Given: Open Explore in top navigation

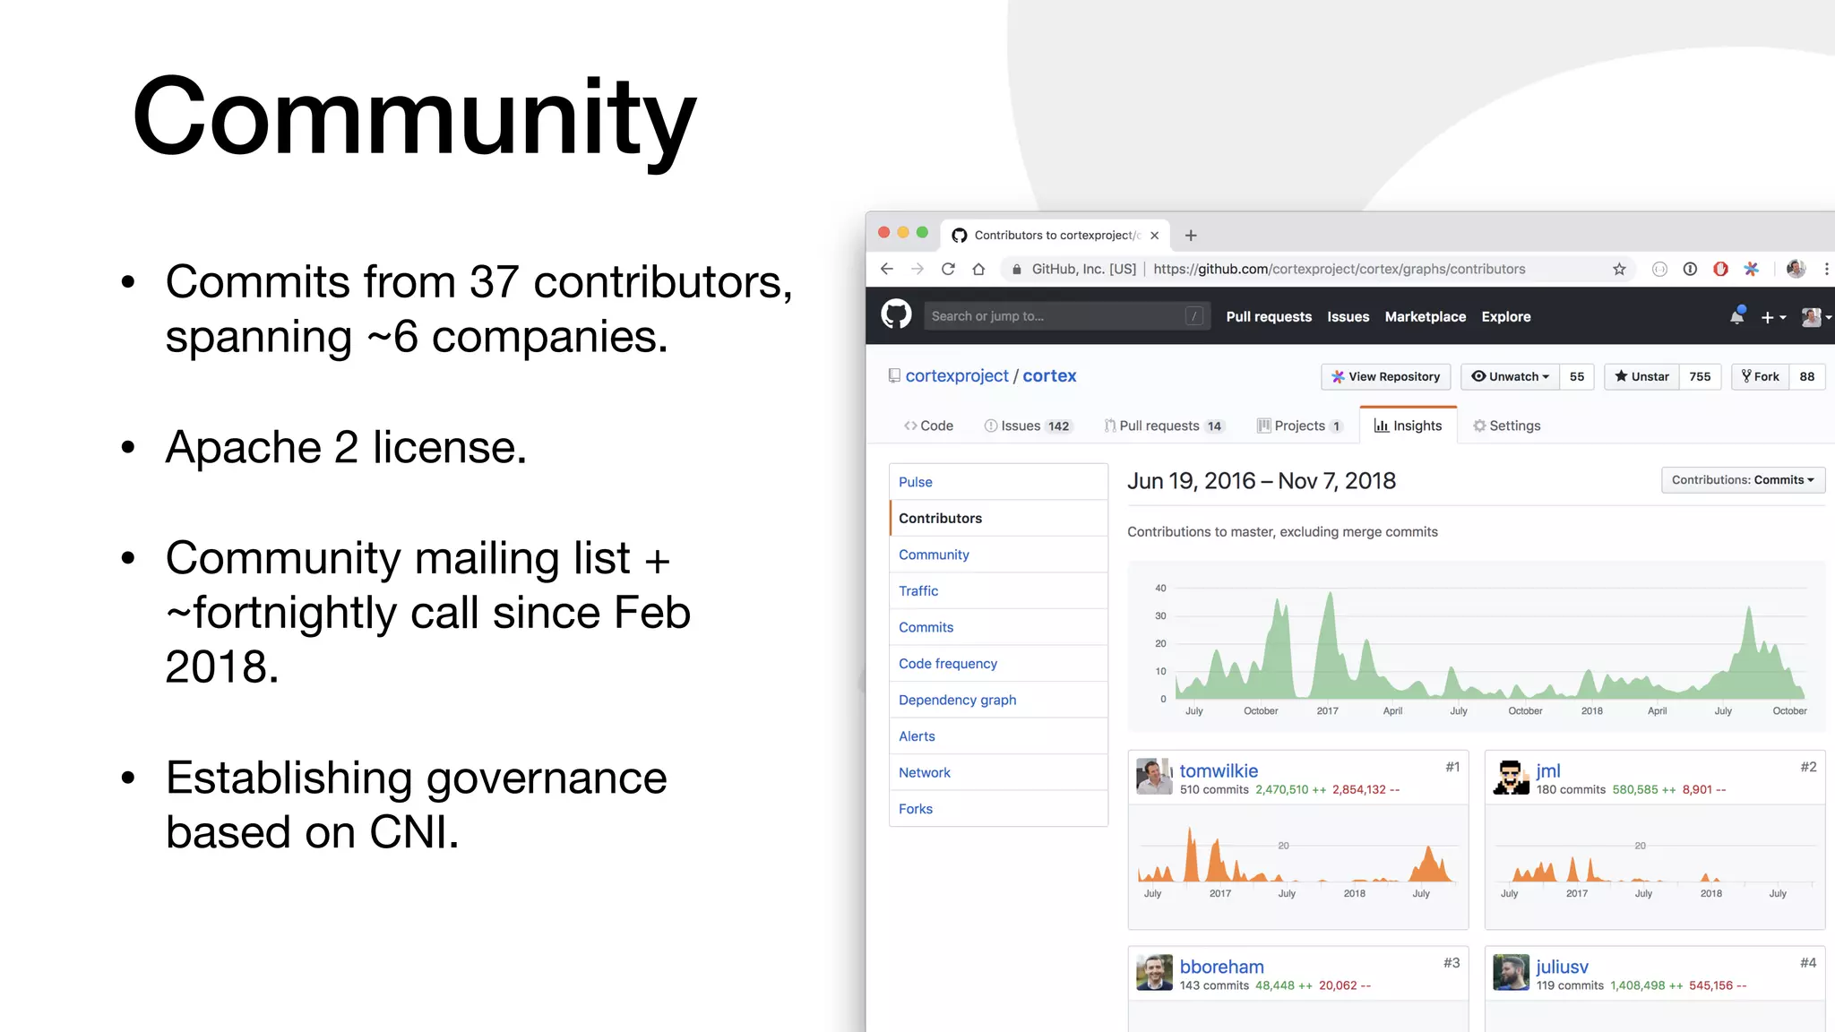Looking at the screenshot, I should click(1505, 317).
